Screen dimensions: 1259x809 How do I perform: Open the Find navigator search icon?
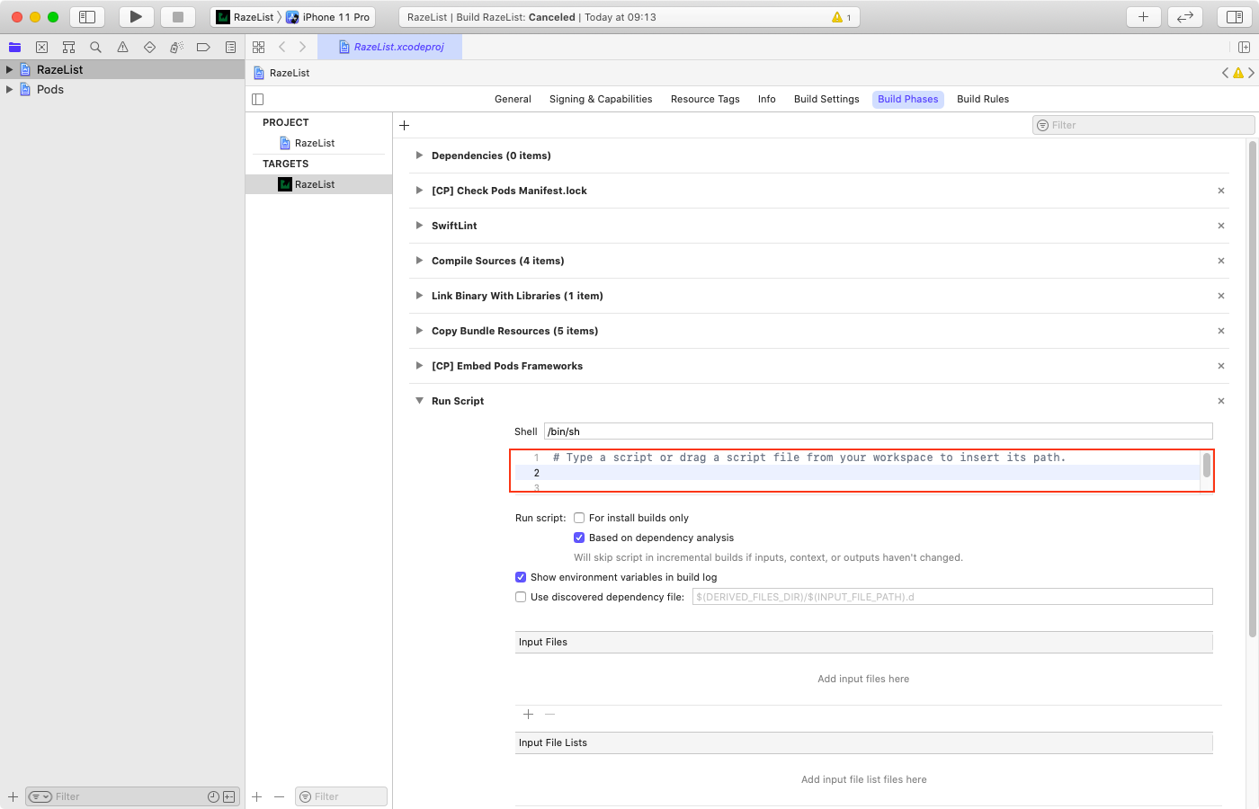pos(95,47)
